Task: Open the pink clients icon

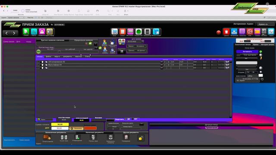Action: pos(42,31)
